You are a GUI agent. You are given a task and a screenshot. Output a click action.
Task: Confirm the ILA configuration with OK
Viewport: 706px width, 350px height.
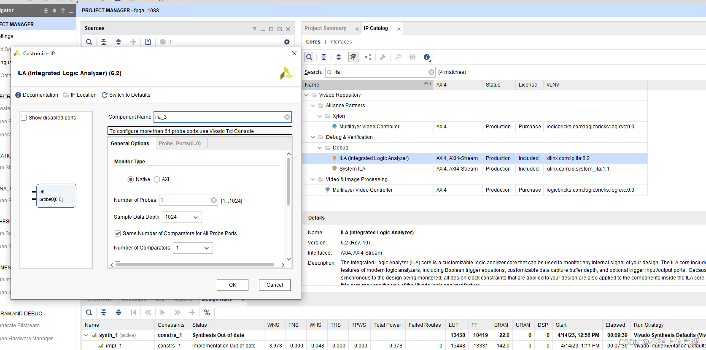coord(232,285)
